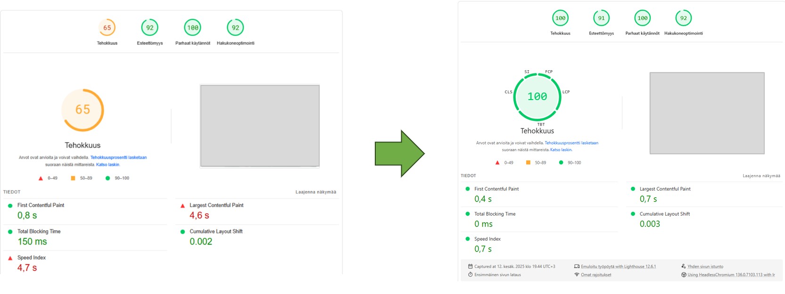785x294 pixels.
Task: Click green dot beside Cumulative Layout Shift 0.003
Action: pyautogui.click(x=633, y=214)
